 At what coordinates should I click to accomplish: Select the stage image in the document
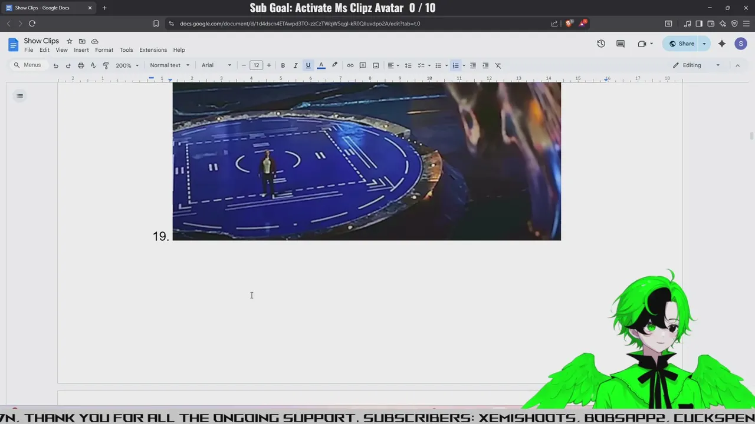(x=366, y=161)
